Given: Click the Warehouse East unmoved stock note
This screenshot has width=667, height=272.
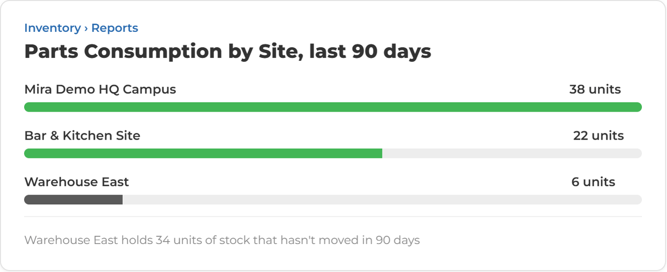Looking at the screenshot, I should coord(222,240).
